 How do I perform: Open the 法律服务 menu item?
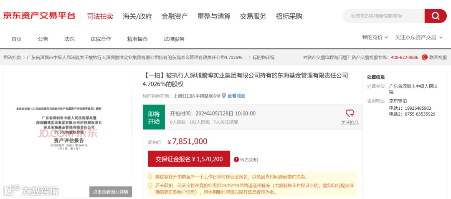(x=174, y=39)
